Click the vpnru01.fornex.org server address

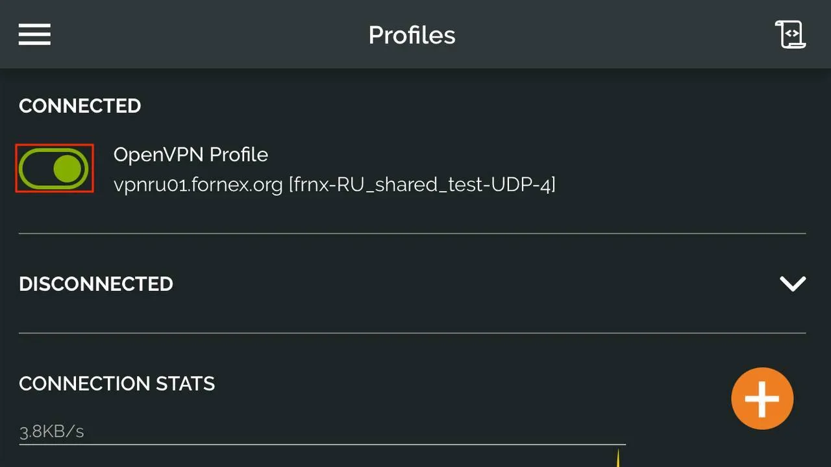(x=198, y=184)
